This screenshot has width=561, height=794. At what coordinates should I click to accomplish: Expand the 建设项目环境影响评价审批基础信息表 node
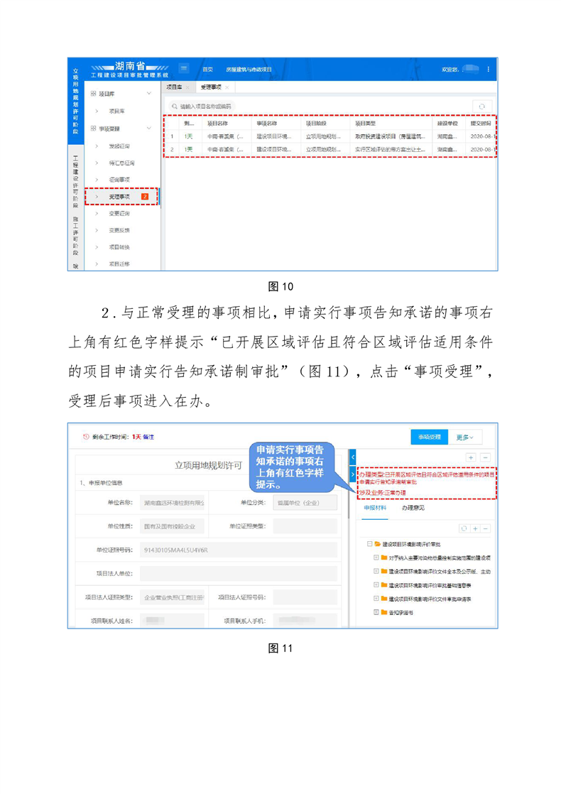click(376, 585)
